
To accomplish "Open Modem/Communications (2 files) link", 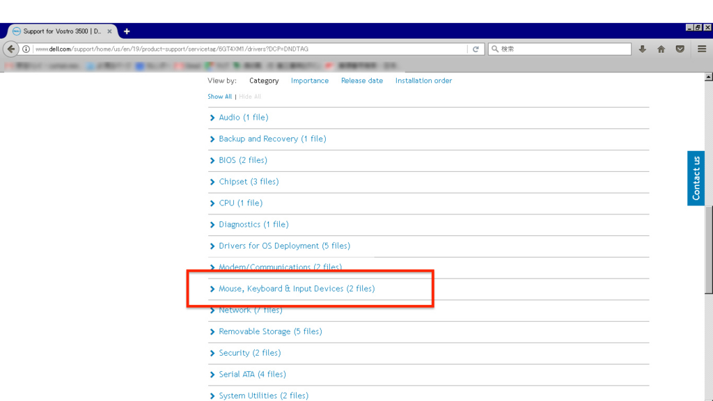I will click(280, 267).
